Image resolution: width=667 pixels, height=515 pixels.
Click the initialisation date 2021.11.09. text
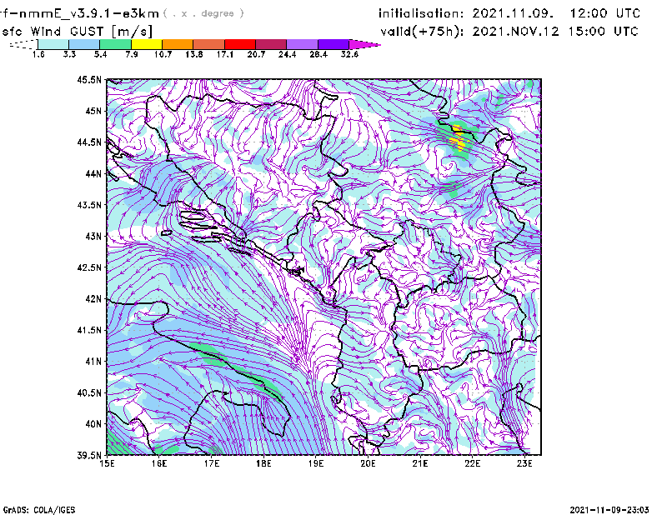coord(513,13)
